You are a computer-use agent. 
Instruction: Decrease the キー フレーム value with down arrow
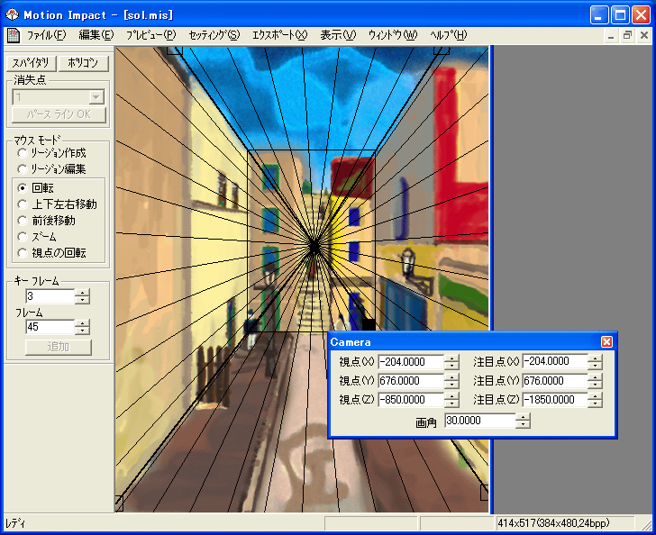pyautogui.click(x=82, y=300)
